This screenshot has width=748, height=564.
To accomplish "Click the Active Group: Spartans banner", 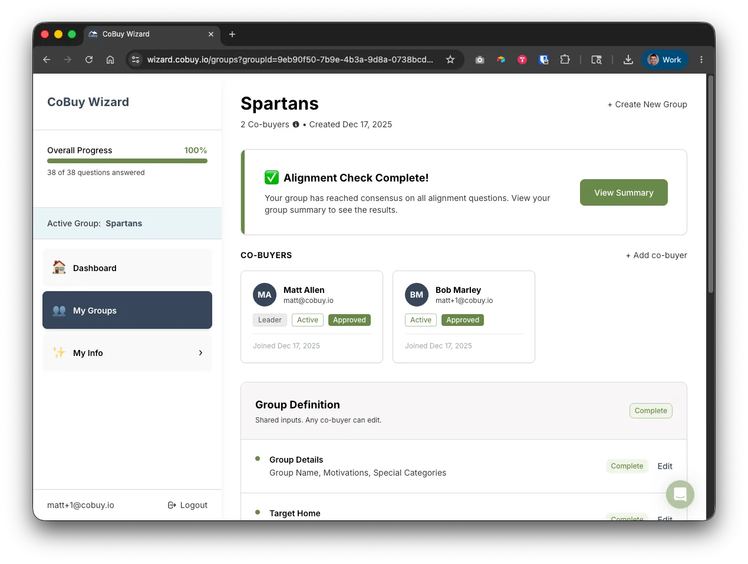I will tap(127, 223).
